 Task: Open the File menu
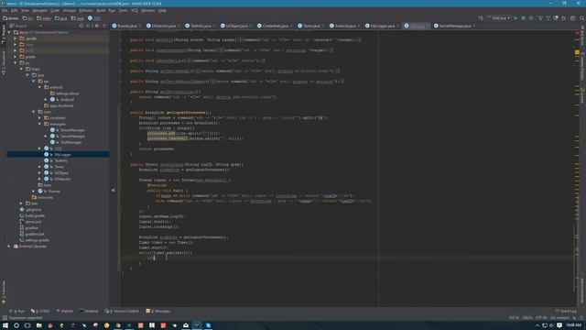click(5, 10)
